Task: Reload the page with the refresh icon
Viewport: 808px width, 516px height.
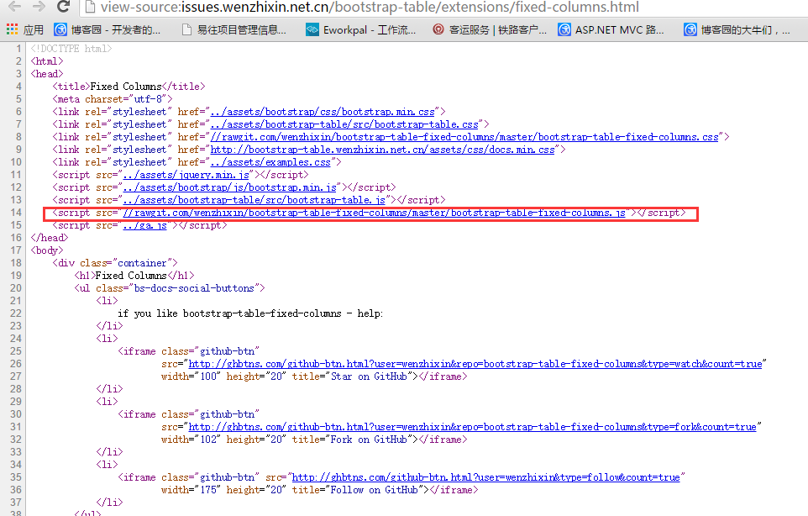Action: (x=63, y=8)
